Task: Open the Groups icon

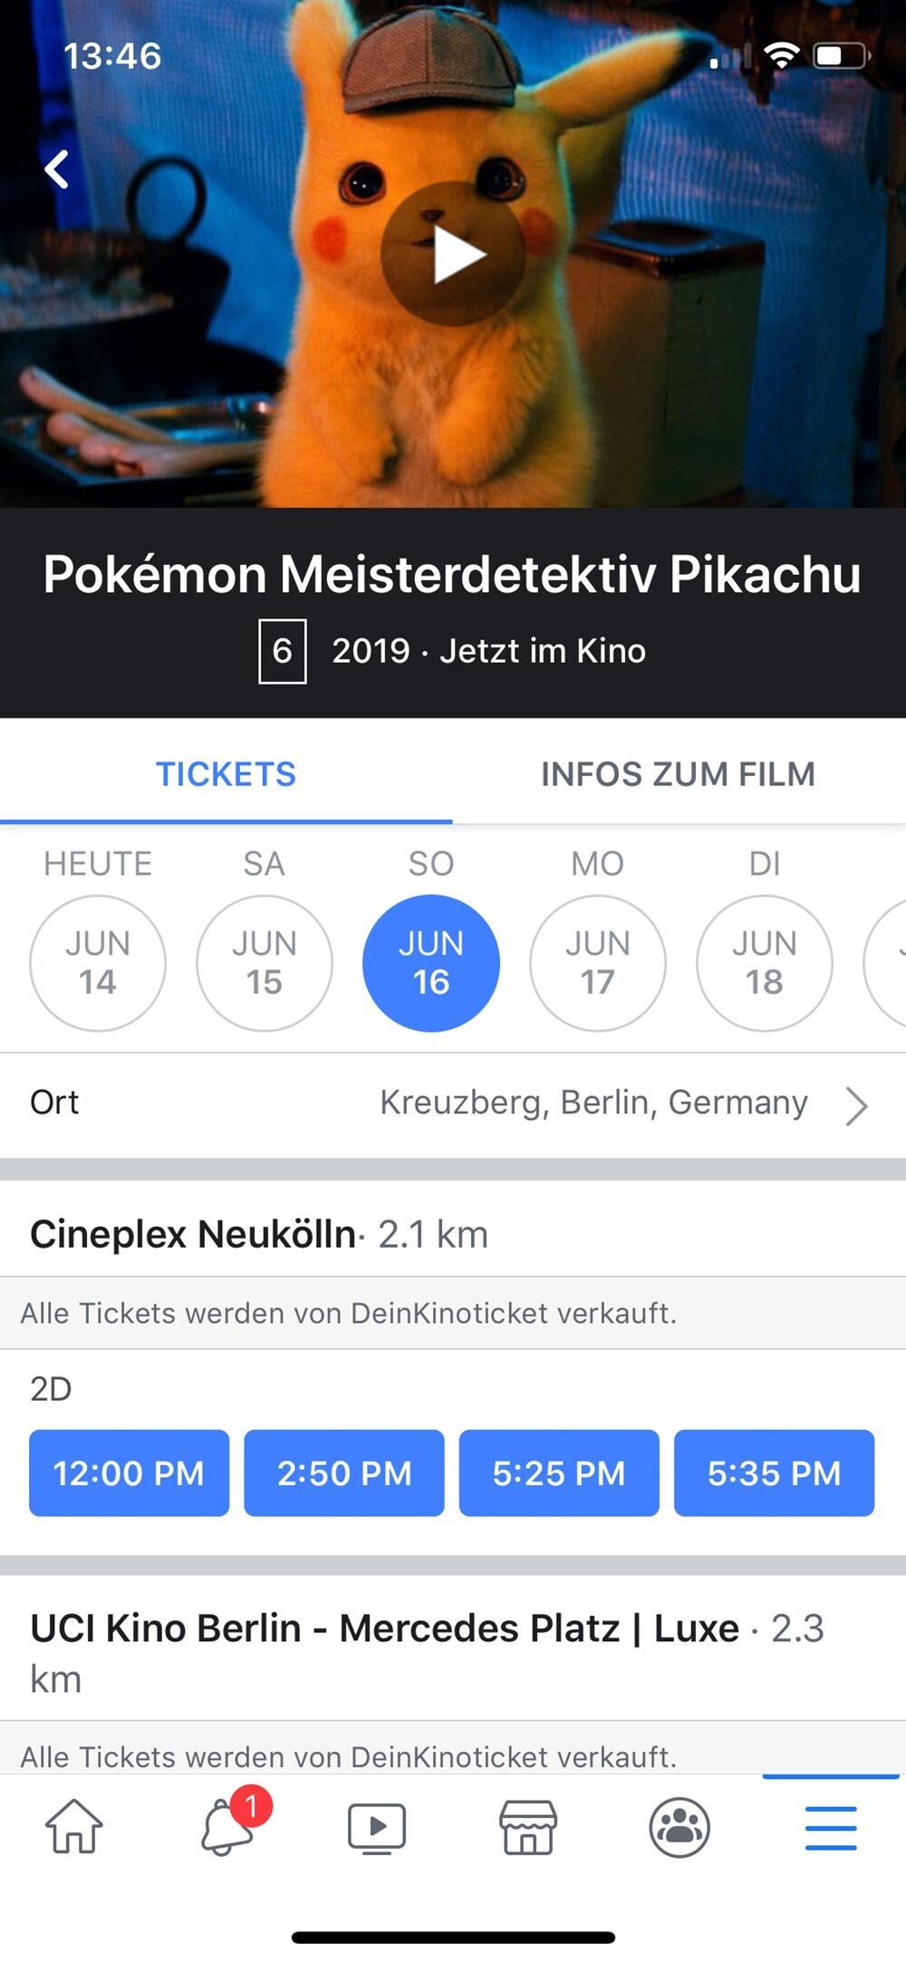Action: tap(679, 1826)
